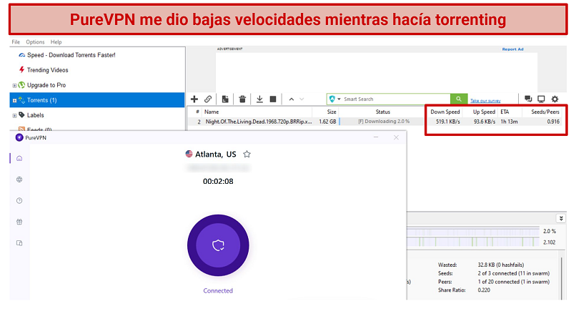
Task: Click PureVPN home sidebar icon
Action: point(19,159)
